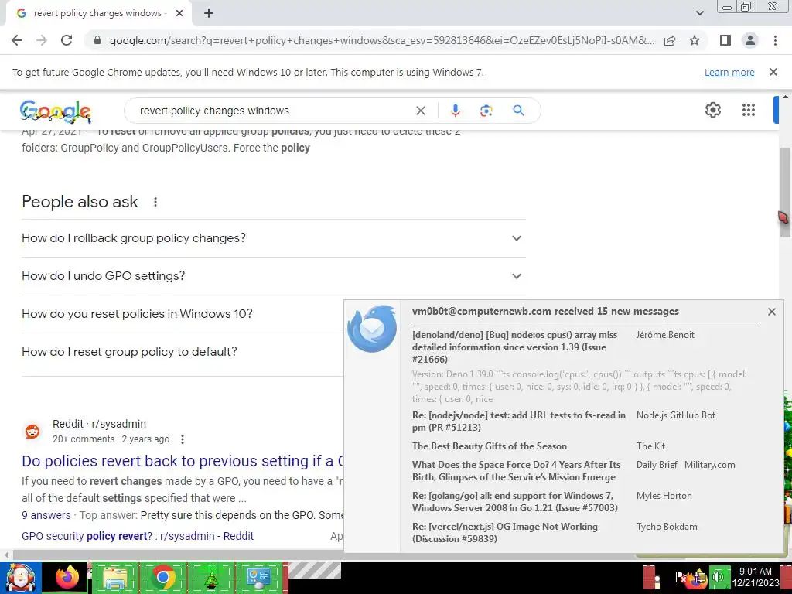Screen dimensions: 792x594
Task: Open 'The Best Beauty Gifts of the Season' message
Action: coord(490,446)
